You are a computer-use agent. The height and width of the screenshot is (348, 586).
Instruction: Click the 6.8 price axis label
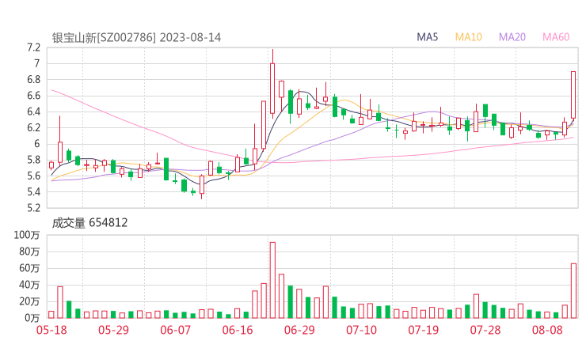coord(33,80)
